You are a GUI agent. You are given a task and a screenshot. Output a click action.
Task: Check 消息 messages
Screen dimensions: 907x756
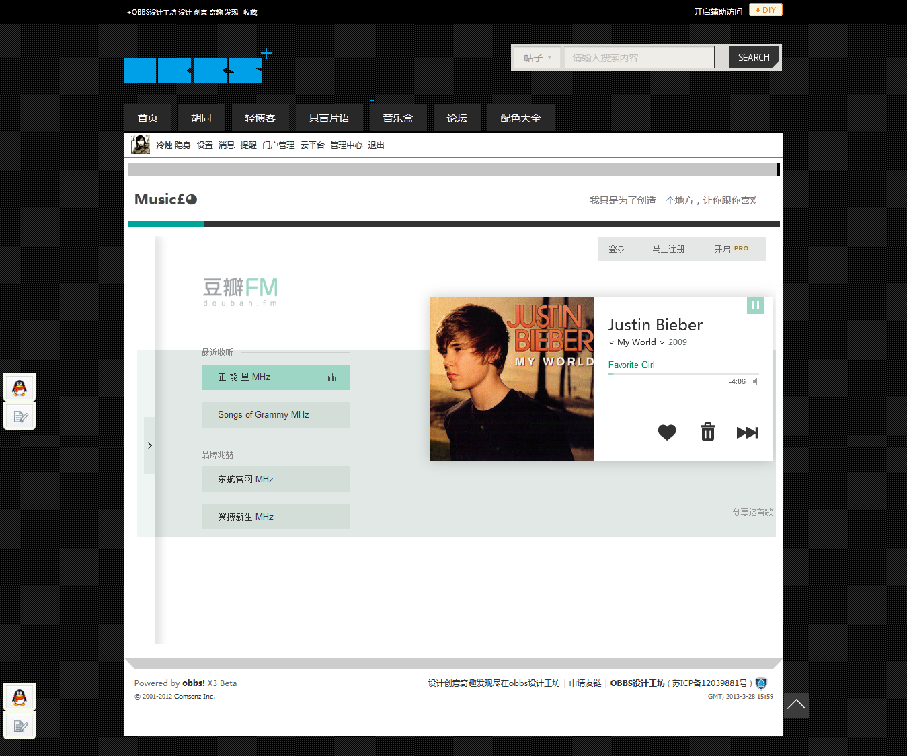[227, 145]
